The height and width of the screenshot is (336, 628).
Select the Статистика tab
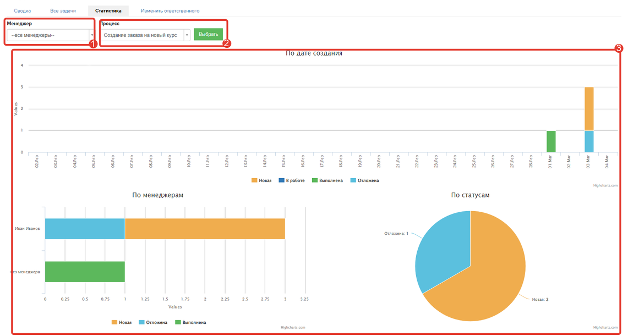pyautogui.click(x=108, y=10)
